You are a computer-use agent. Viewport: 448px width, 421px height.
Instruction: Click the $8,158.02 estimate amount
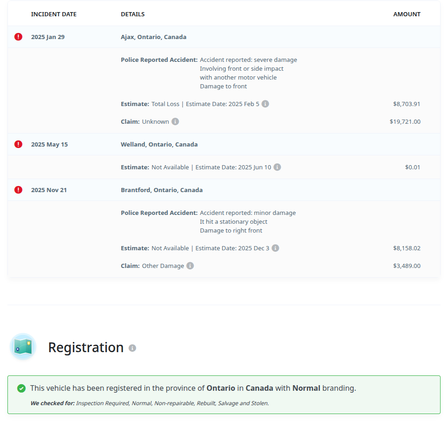(406, 248)
